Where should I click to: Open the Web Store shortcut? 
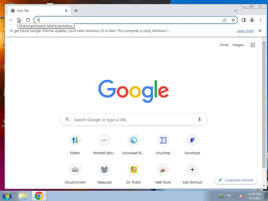coord(163,174)
